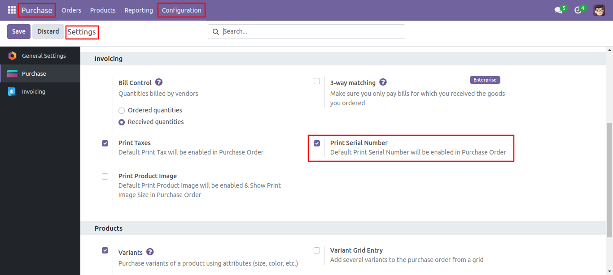Screen dimensions: 613x275
Task: Open the Configuration menu
Action: [x=182, y=10]
